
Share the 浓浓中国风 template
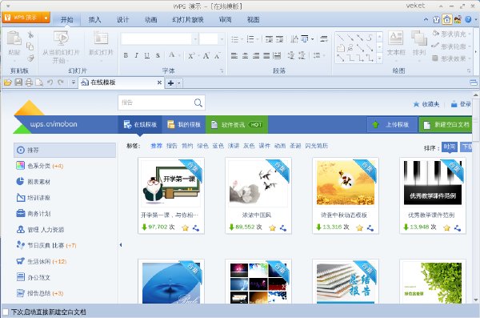click(283, 227)
